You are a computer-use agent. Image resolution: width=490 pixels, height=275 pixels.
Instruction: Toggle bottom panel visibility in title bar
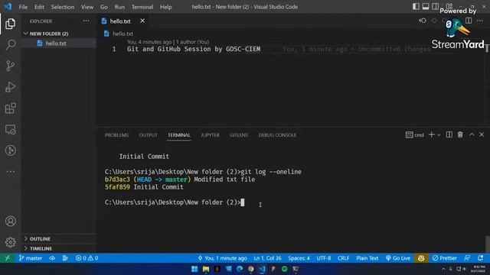point(426,7)
